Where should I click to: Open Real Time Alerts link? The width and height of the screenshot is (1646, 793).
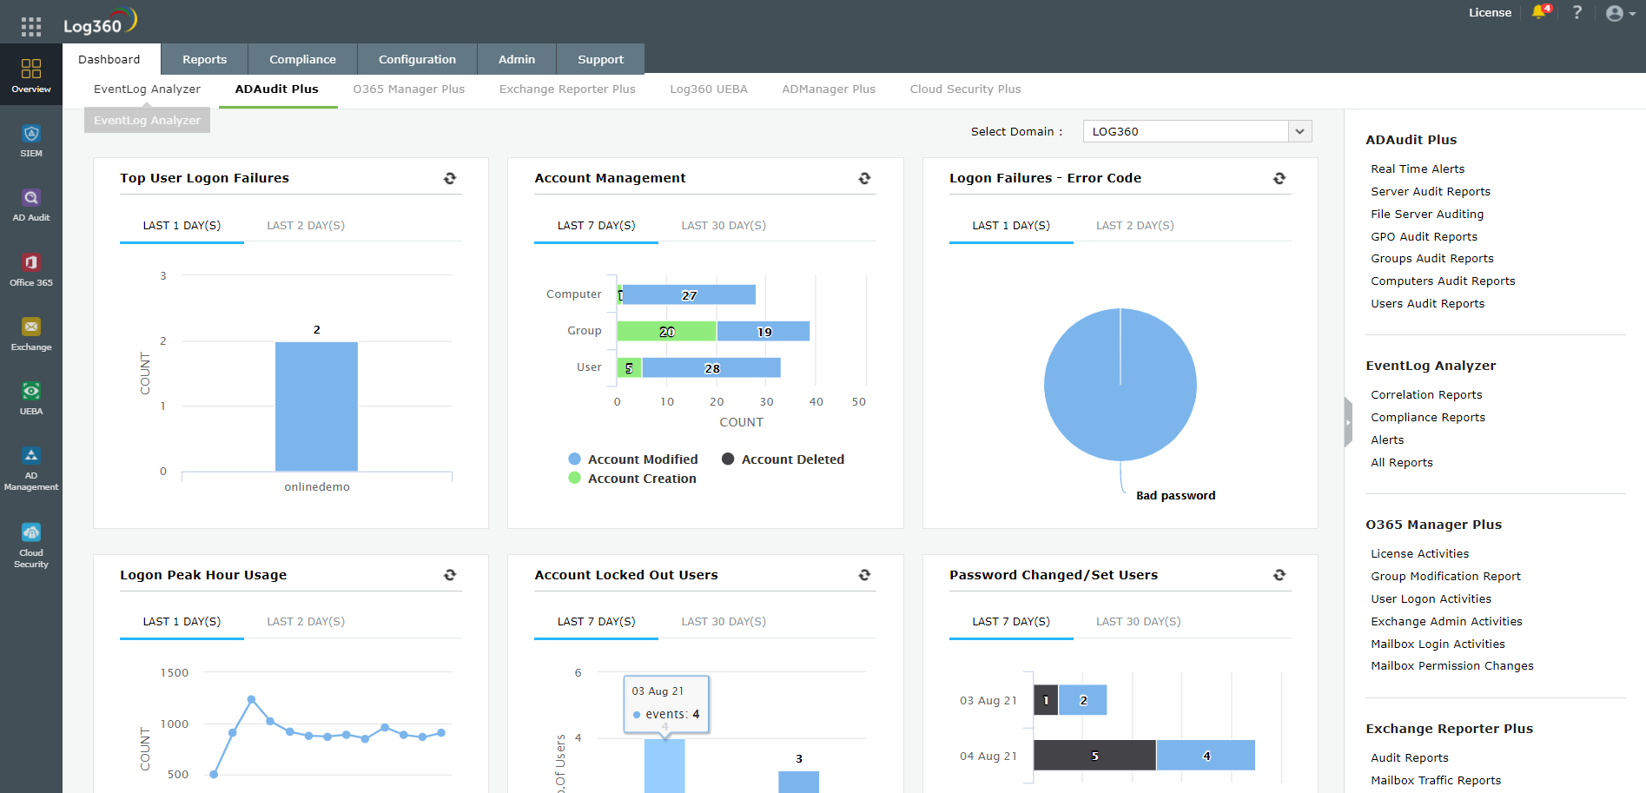click(x=1418, y=169)
